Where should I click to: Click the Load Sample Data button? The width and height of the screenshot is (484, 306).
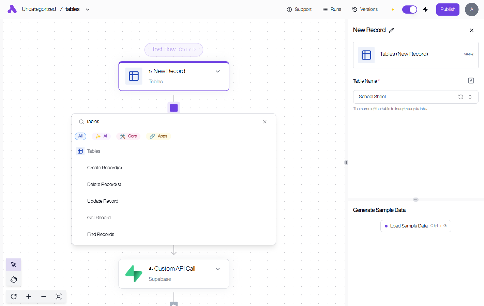pyautogui.click(x=416, y=226)
